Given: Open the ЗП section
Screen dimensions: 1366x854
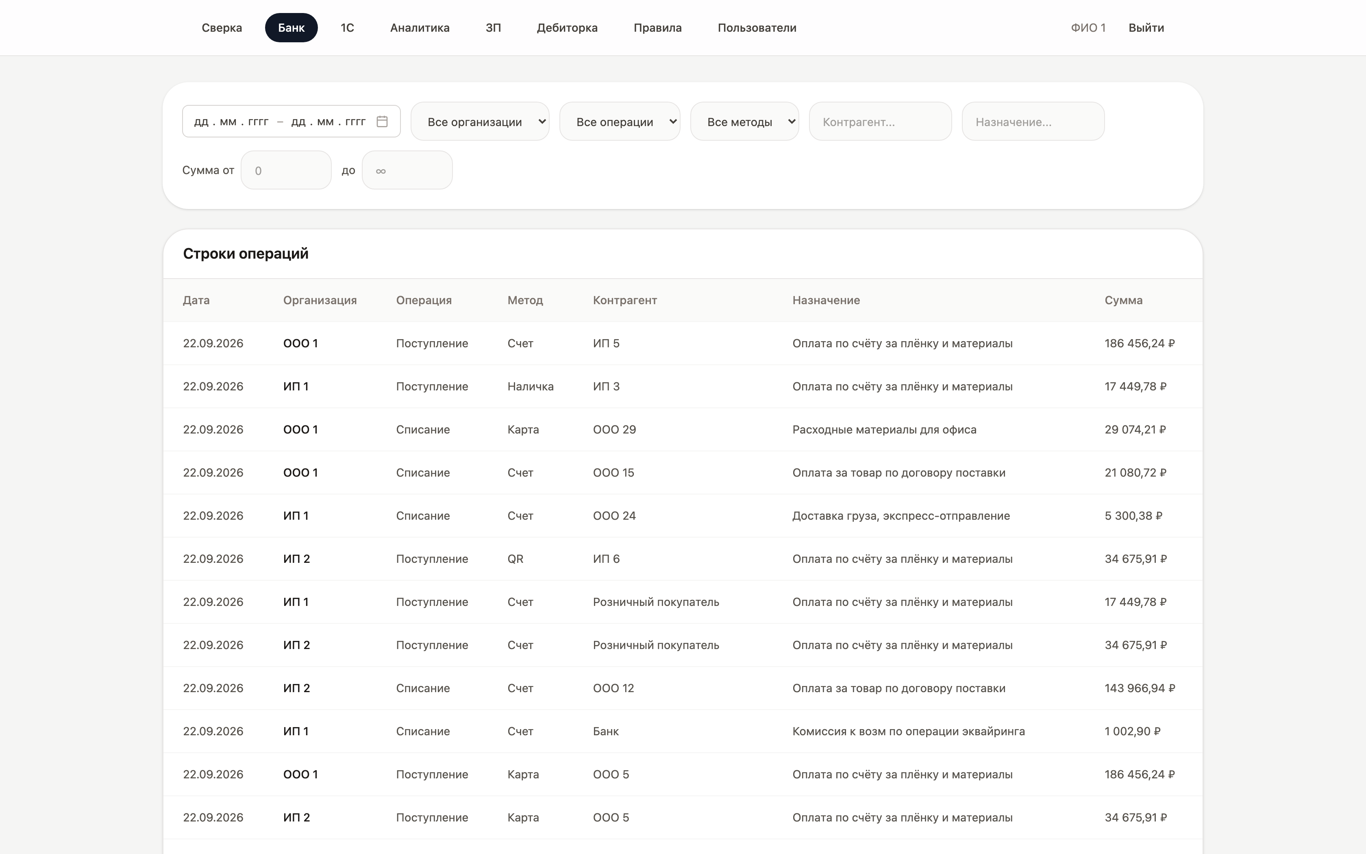Looking at the screenshot, I should tap(493, 28).
